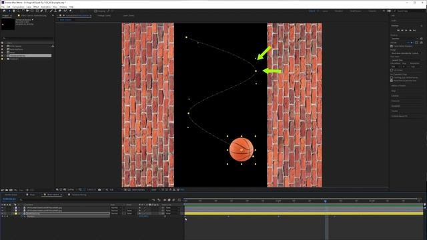Click the Home icon in toolbar
Viewport: 427px width, 240px height.
pos(4,11)
